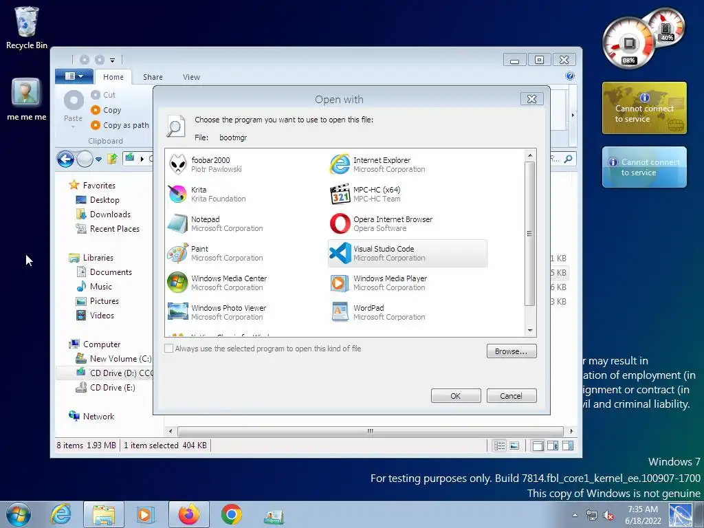Select Visual Studio Code entry
Image resolution: width=704 pixels, height=528 pixels.
(407, 253)
